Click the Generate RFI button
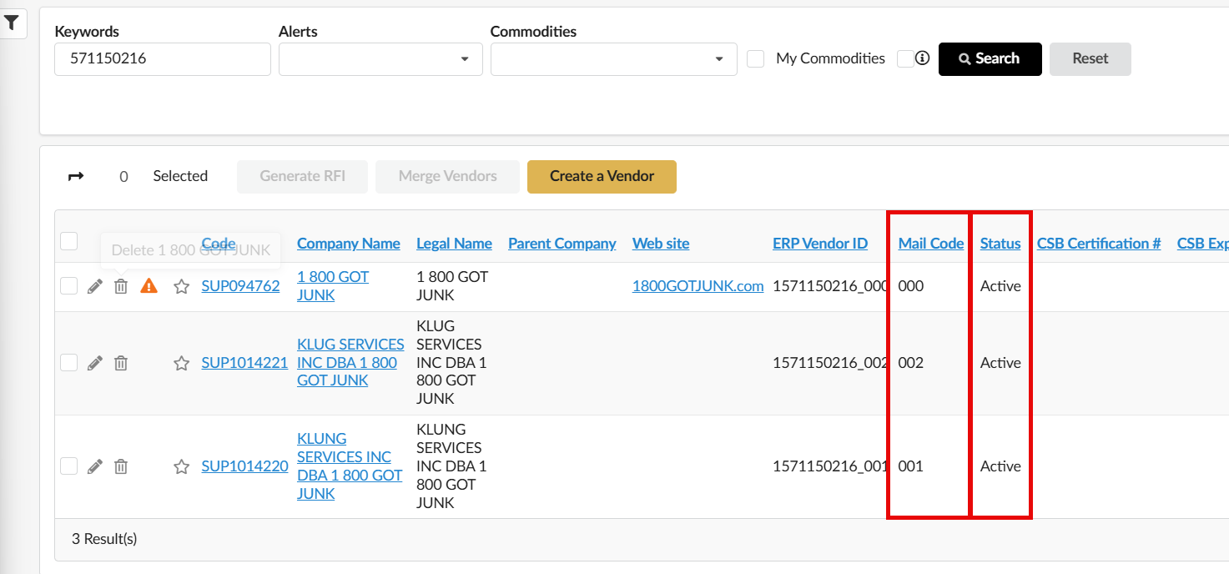 [x=302, y=177]
